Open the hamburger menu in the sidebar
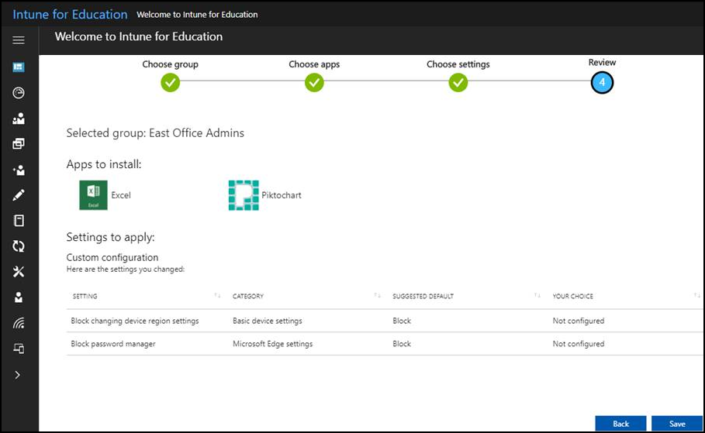 point(19,40)
